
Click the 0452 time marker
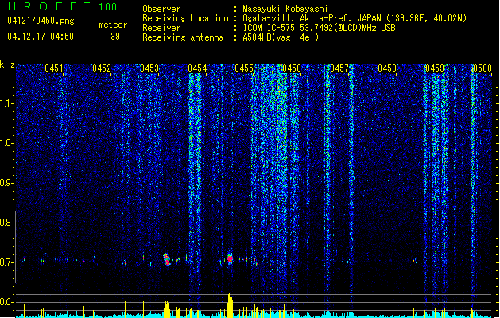point(102,68)
